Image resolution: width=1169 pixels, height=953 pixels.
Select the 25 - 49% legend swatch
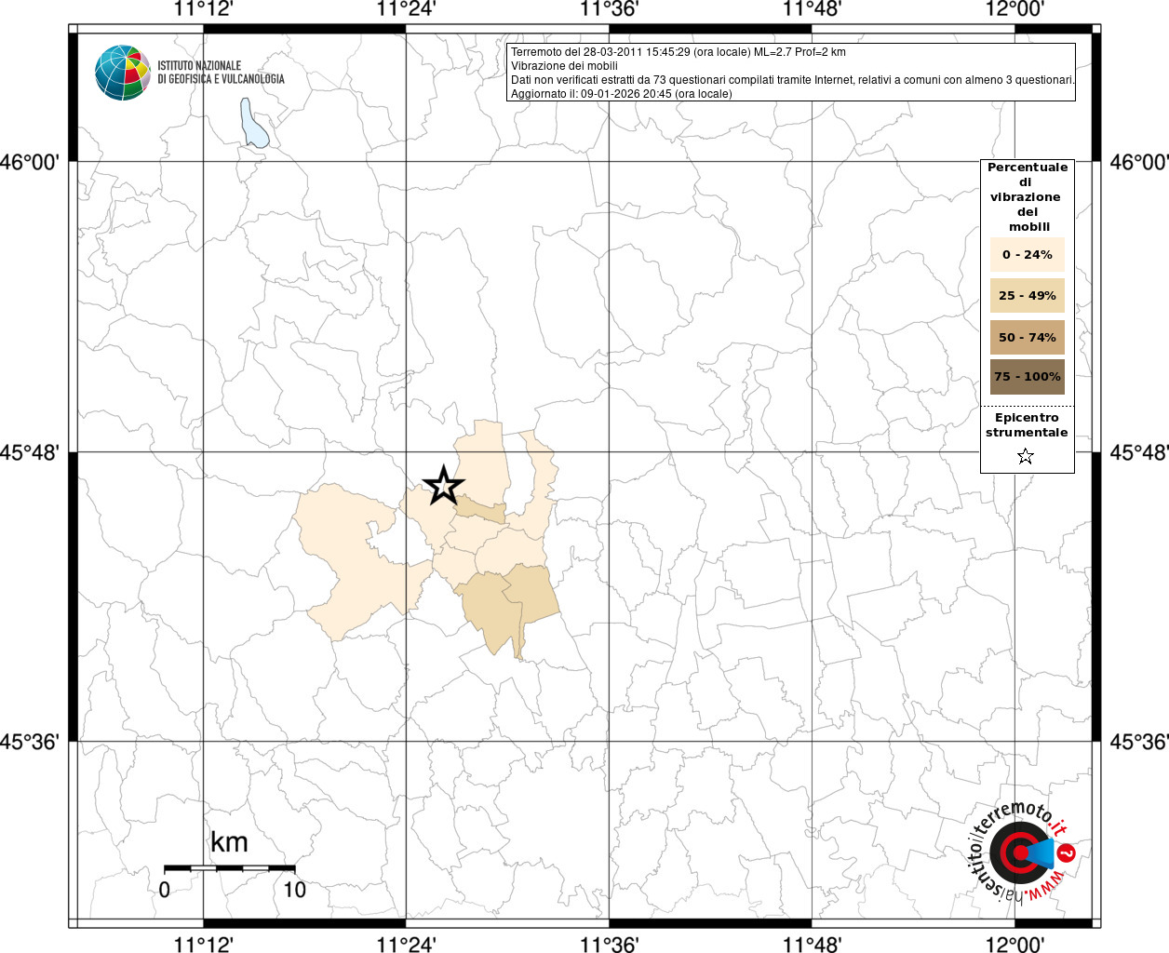pyautogui.click(x=1028, y=295)
